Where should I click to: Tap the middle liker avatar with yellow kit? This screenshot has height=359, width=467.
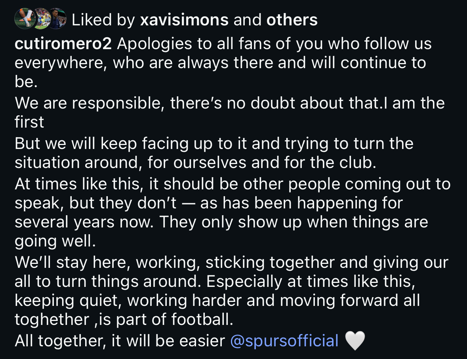pos(41,19)
